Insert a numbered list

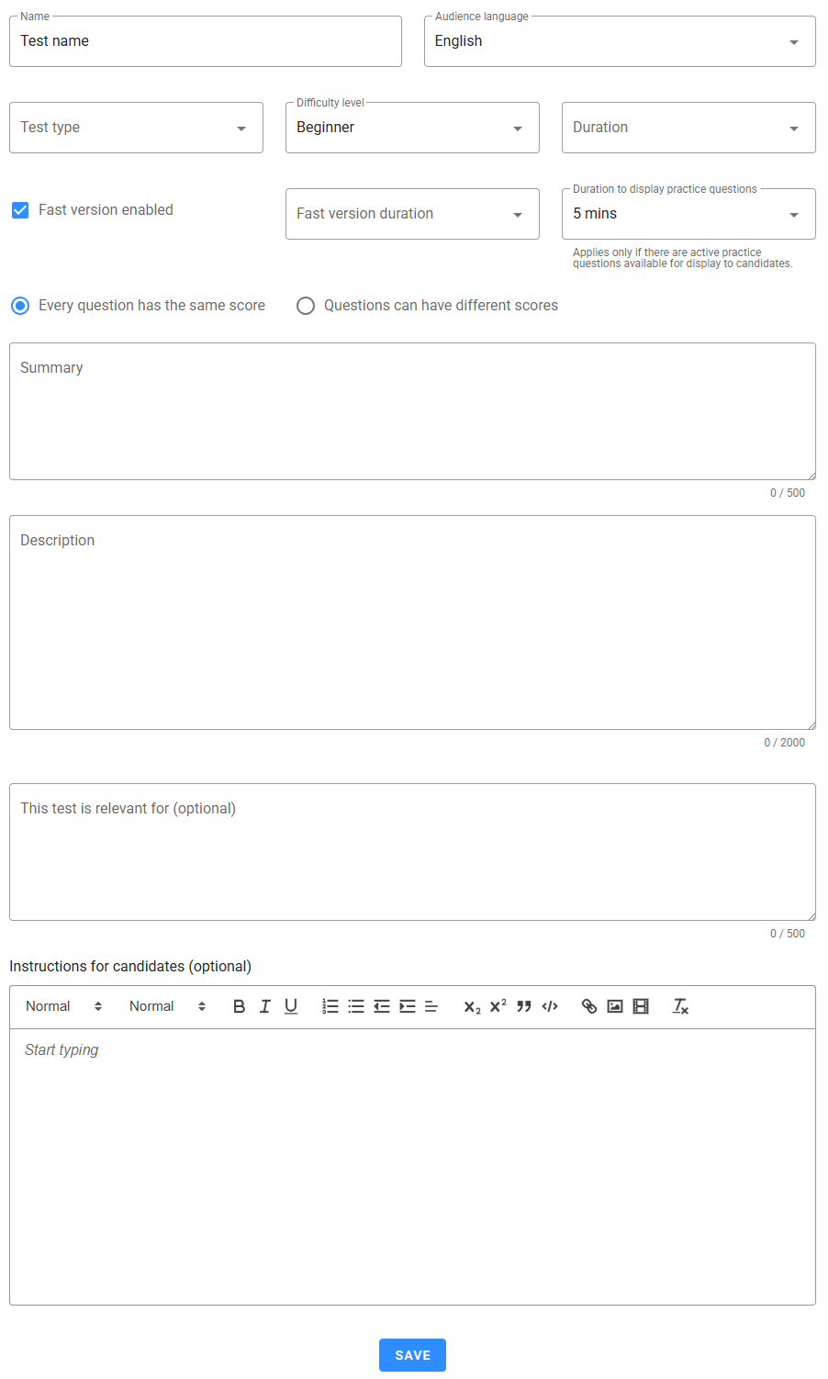pyautogui.click(x=330, y=1006)
